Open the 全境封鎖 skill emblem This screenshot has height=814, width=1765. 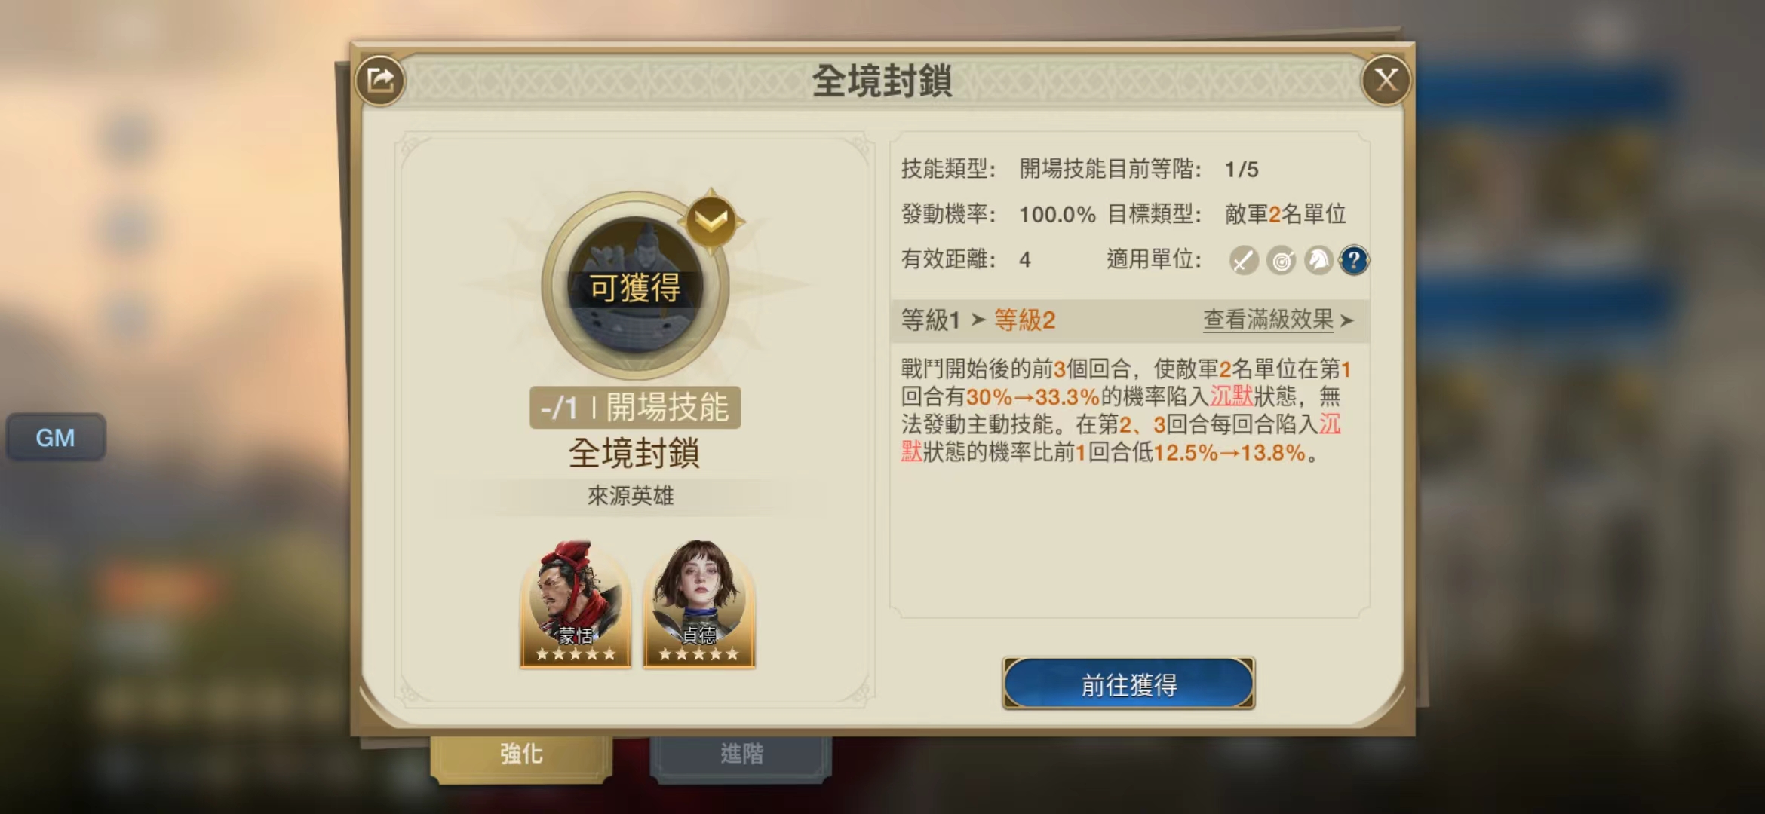pyautogui.click(x=635, y=285)
